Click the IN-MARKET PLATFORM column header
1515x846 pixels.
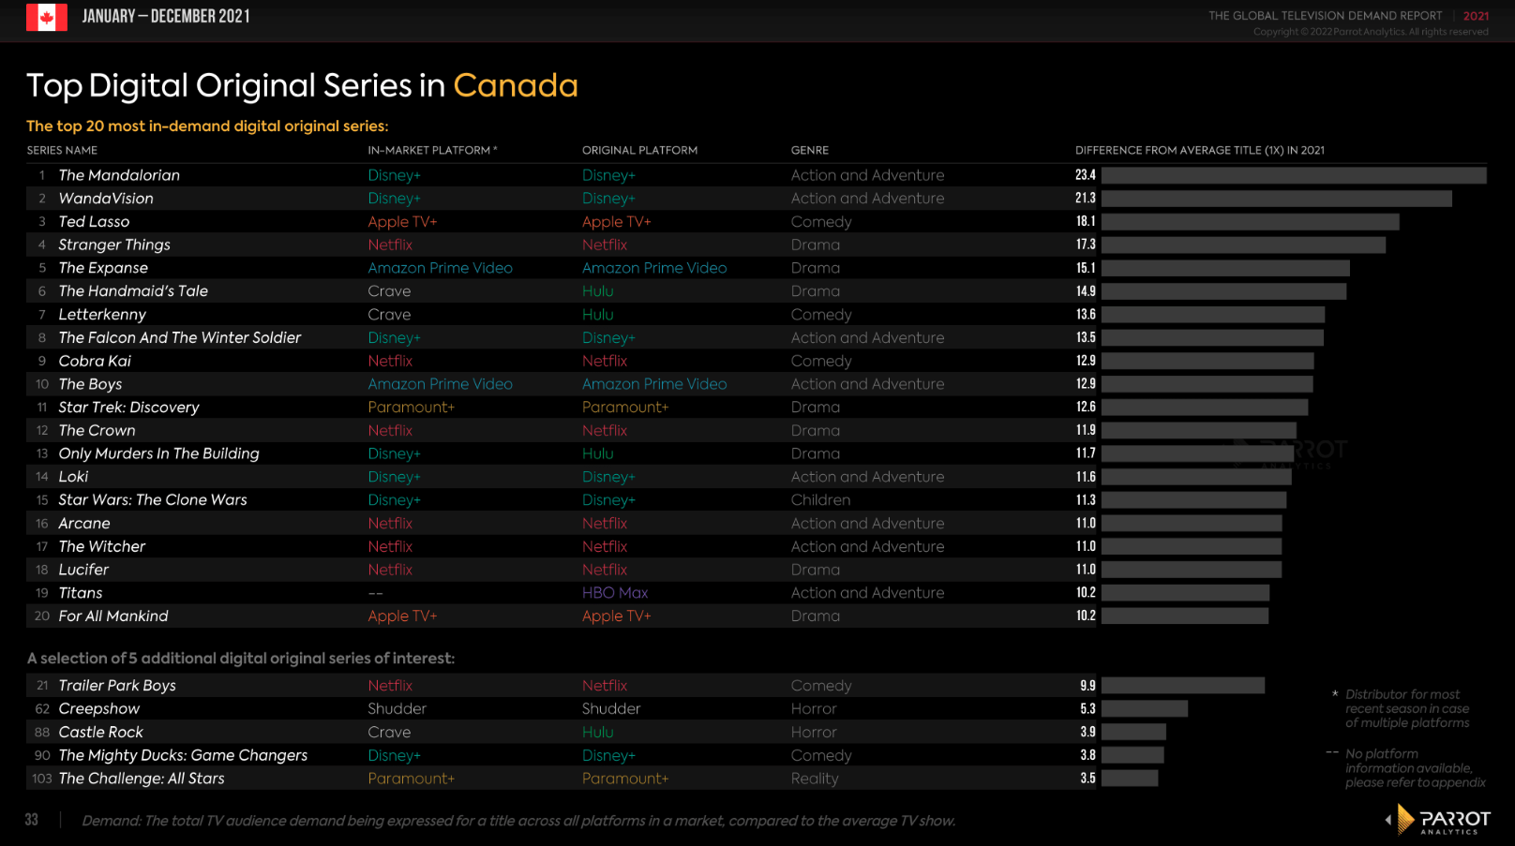[x=432, y=150]
